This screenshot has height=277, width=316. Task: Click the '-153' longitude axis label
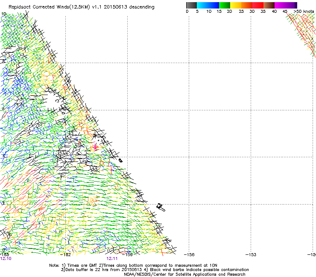pos(251,255)
